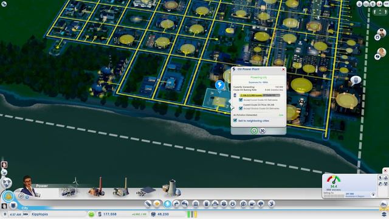Click the blue lightning marker above plant
Screen dimensions: 389x219
(219, 85)
